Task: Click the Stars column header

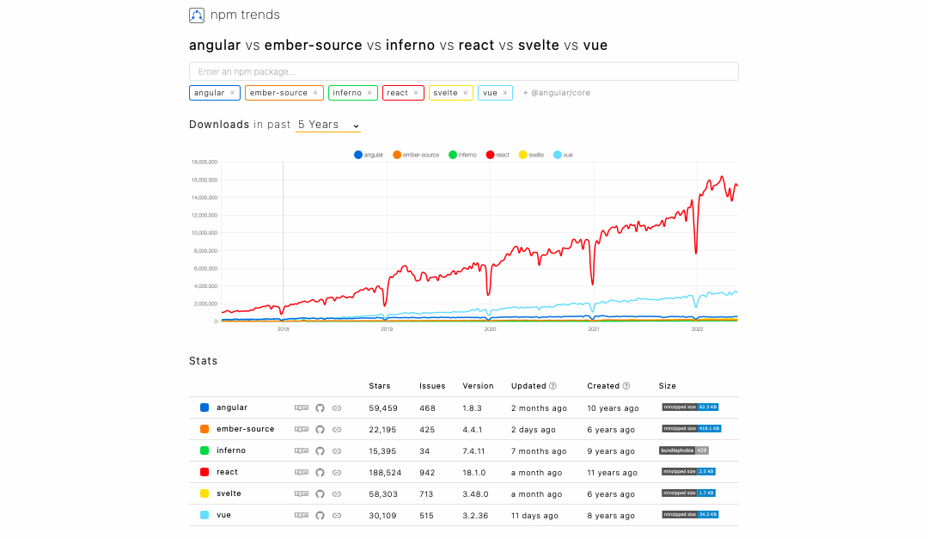Action: (380, 386)
